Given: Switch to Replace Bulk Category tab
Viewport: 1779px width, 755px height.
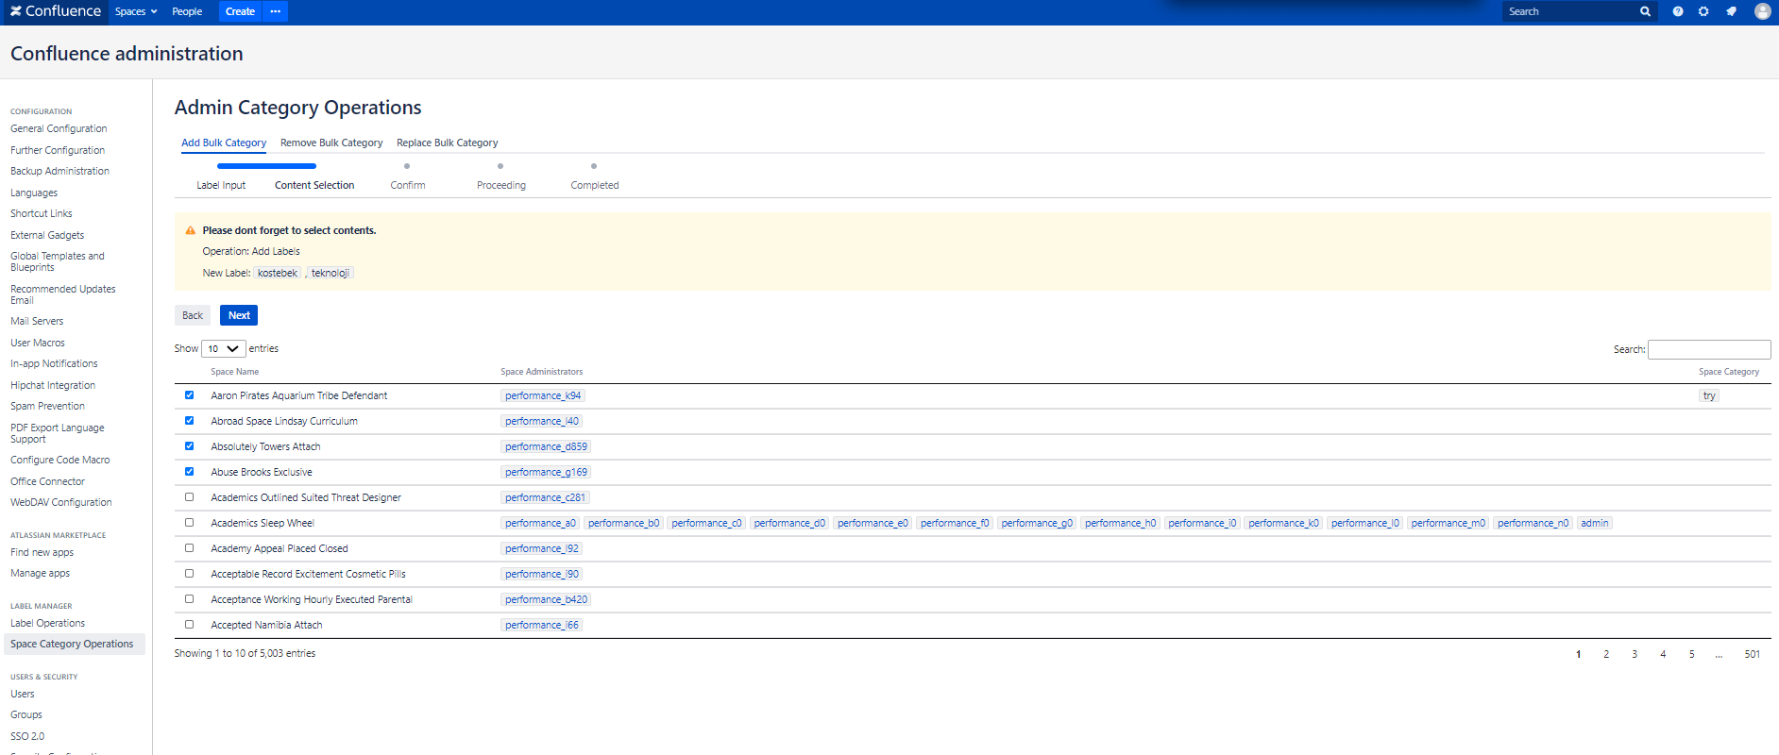Looking at the screenshot, I should [448, 143].
